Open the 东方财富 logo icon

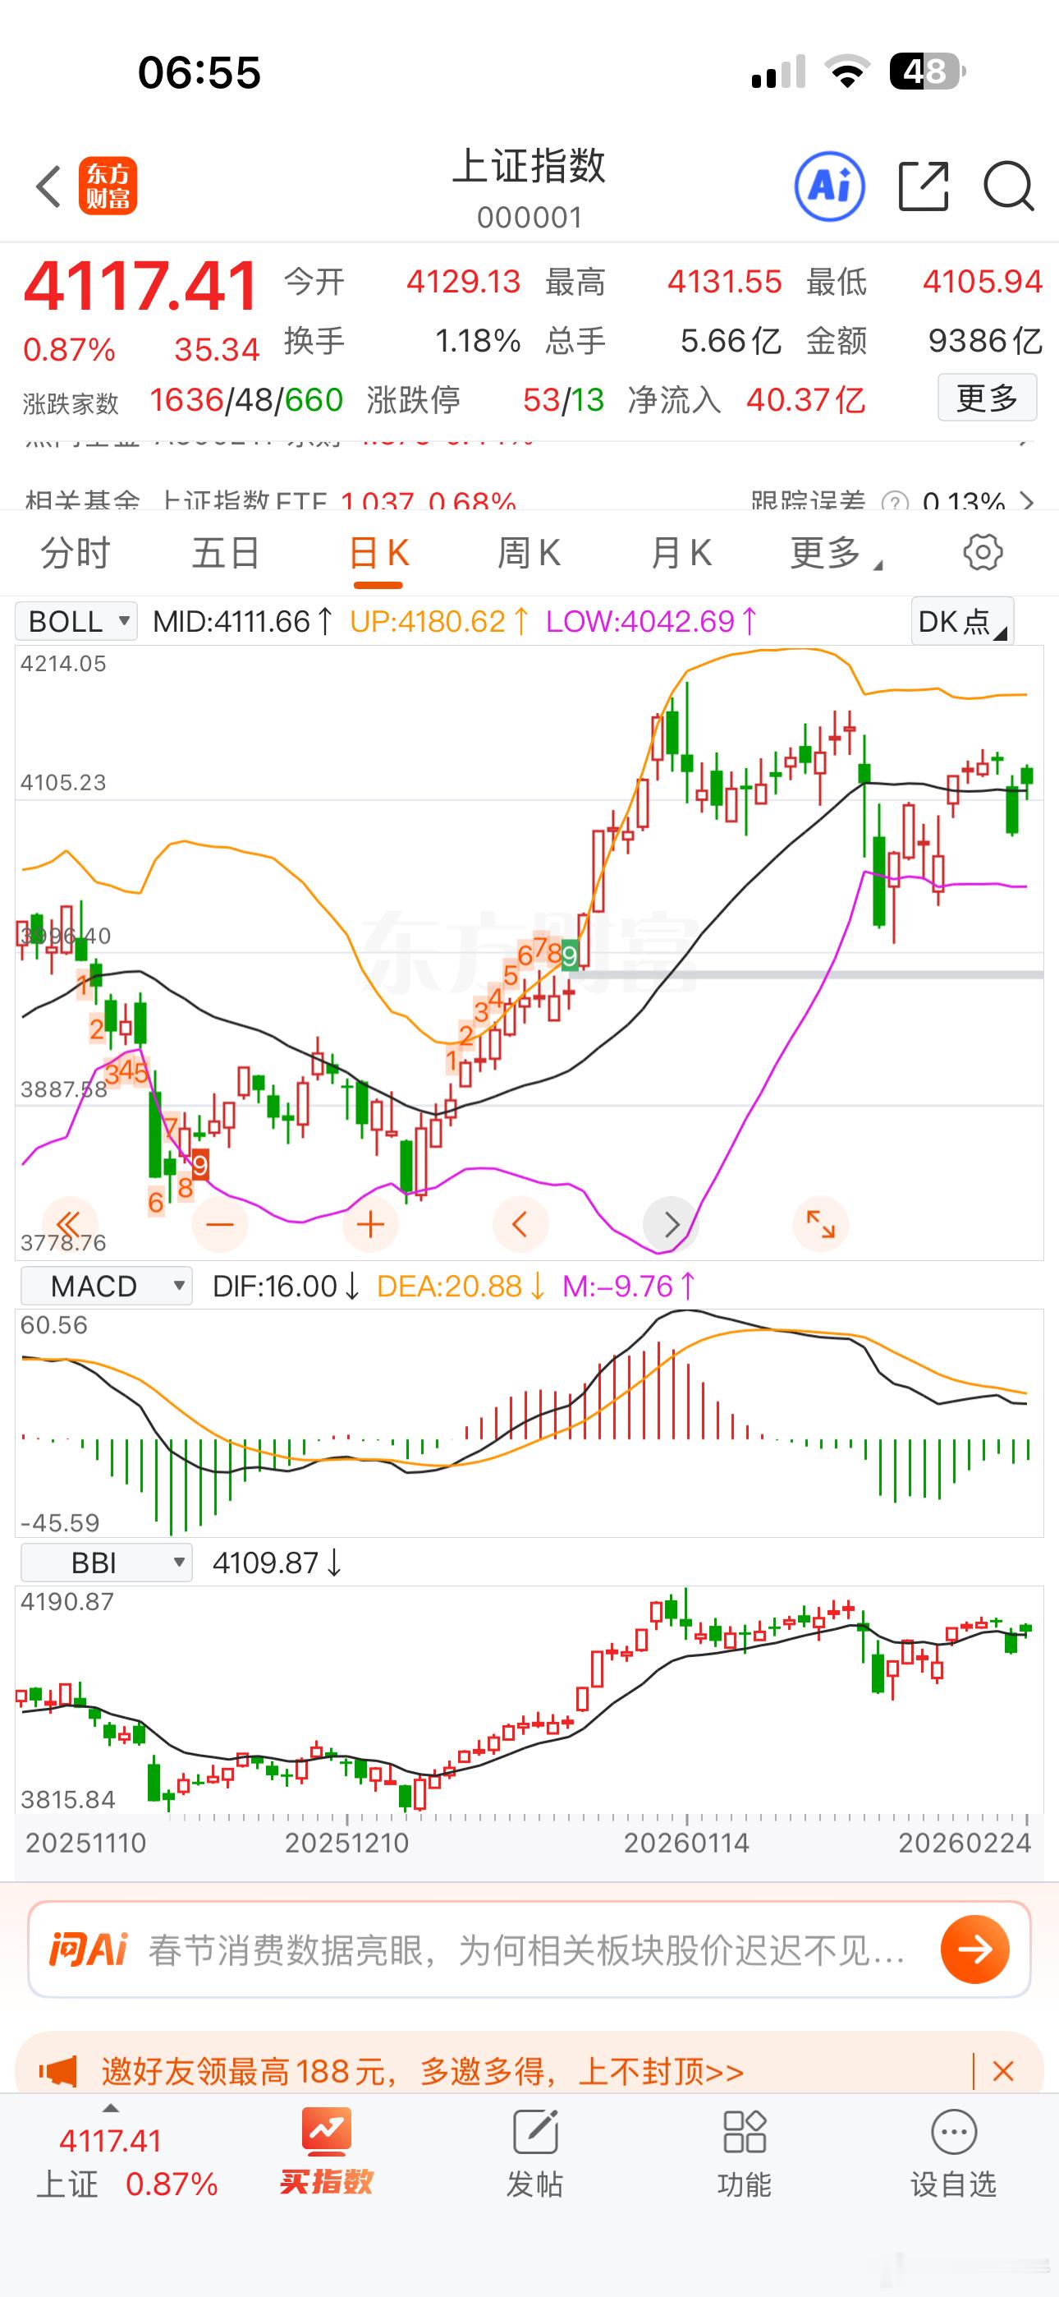108,186
